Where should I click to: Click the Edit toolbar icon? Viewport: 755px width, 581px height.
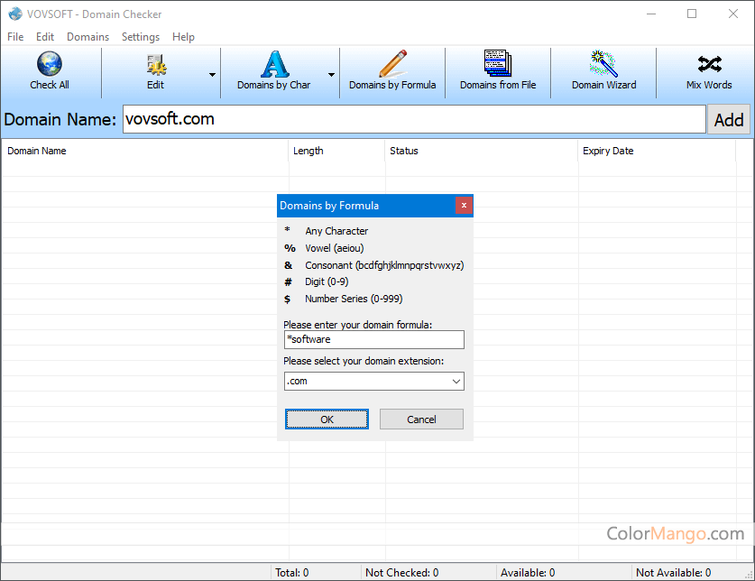click(x=156, y=65)
